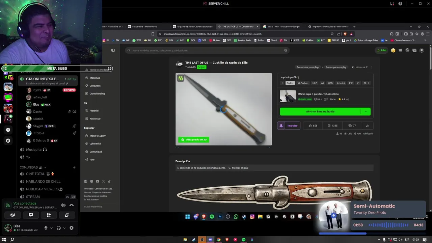
Task: Click 'Mostrar original' translation link
Action: (x=240, y=168)
